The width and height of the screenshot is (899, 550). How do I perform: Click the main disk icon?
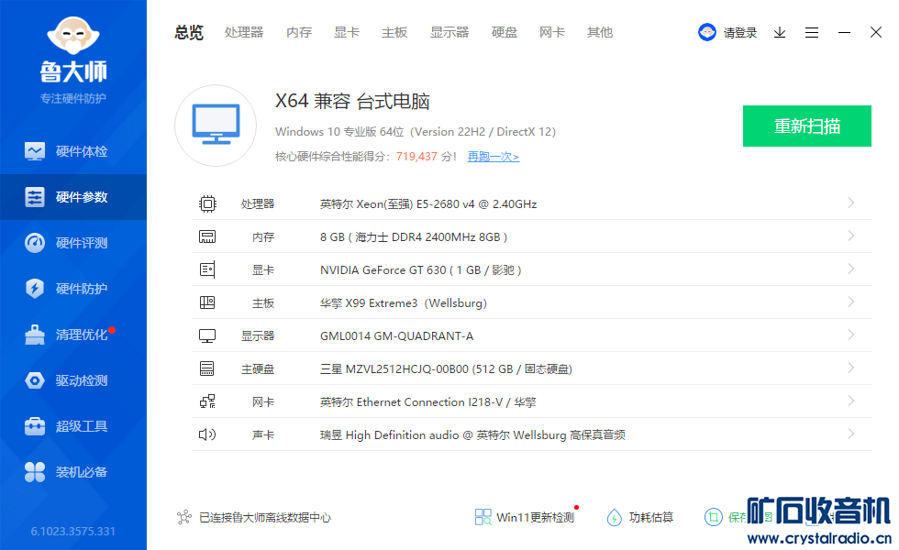pos(207,368)
